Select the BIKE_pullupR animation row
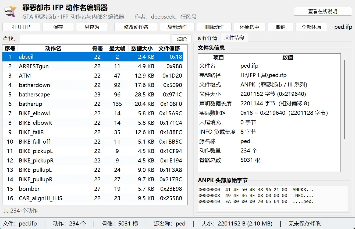Screen dimensions: 355x229 (93, 179)
